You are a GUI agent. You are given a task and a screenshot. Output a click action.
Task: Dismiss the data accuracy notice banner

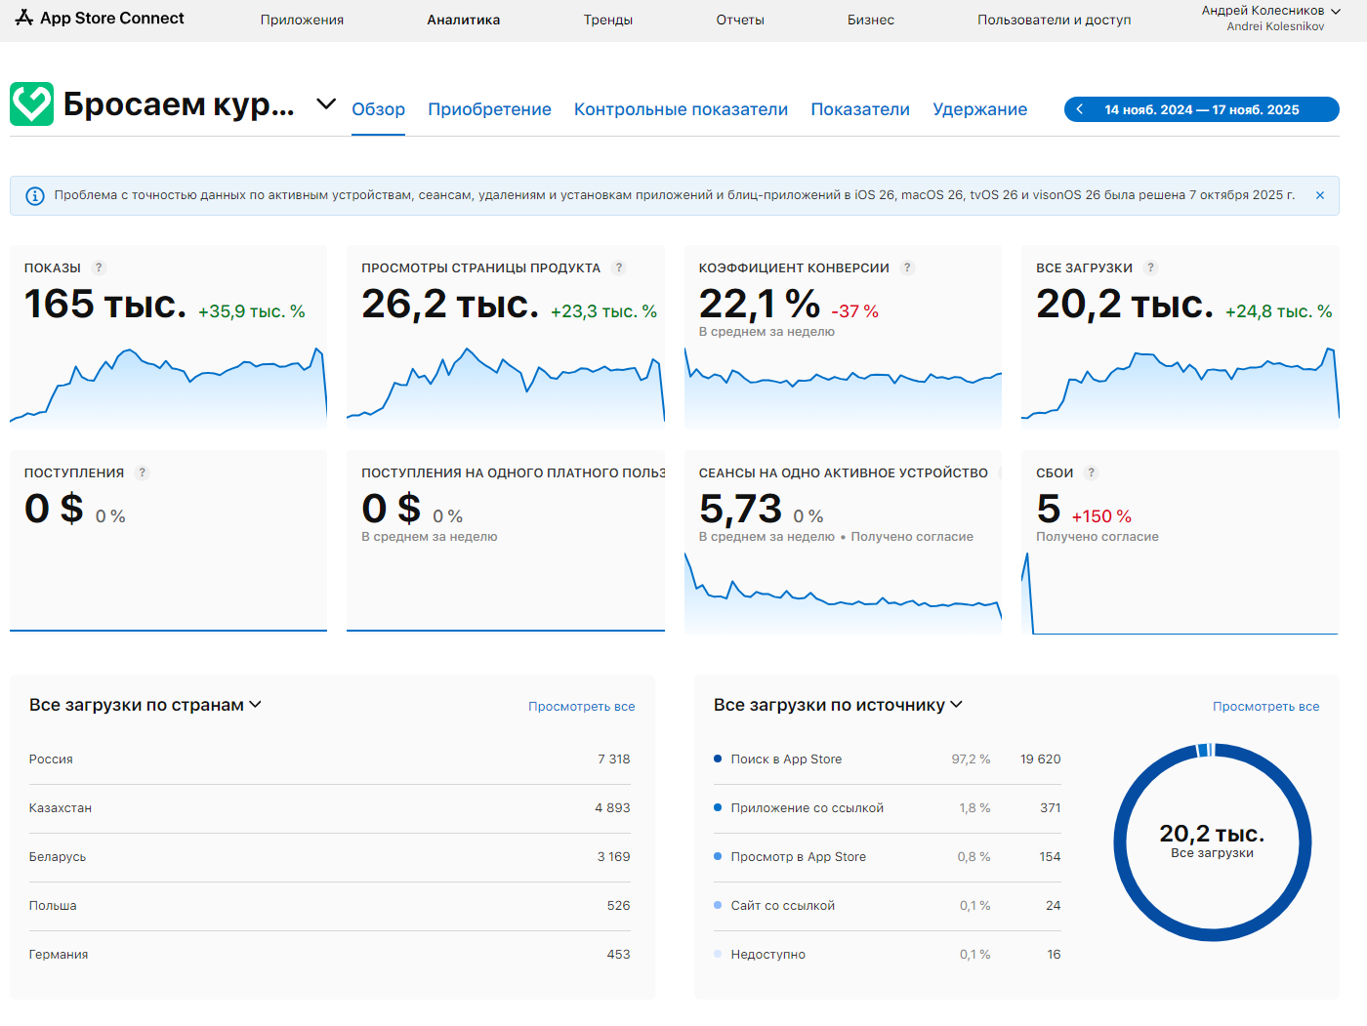click(x=1319, y=195)
